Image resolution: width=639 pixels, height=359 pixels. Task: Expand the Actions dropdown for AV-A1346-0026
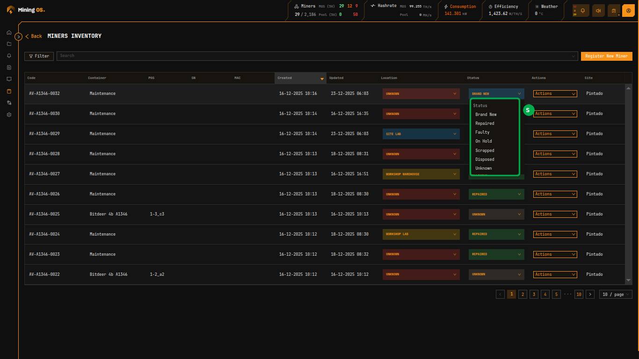(x=555, y=194)
